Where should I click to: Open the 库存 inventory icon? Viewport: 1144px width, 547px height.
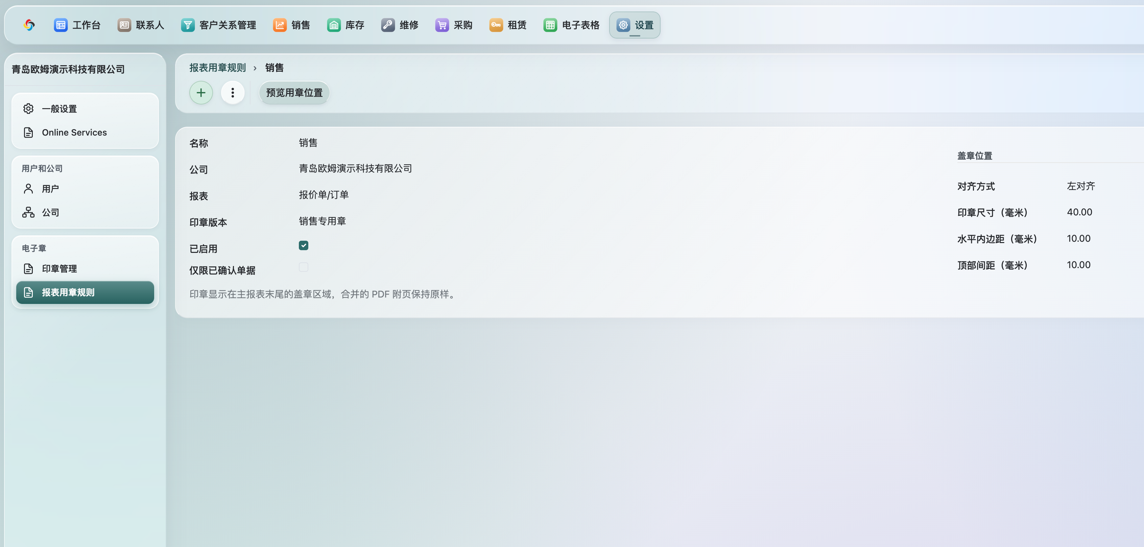tap(334, 25)
